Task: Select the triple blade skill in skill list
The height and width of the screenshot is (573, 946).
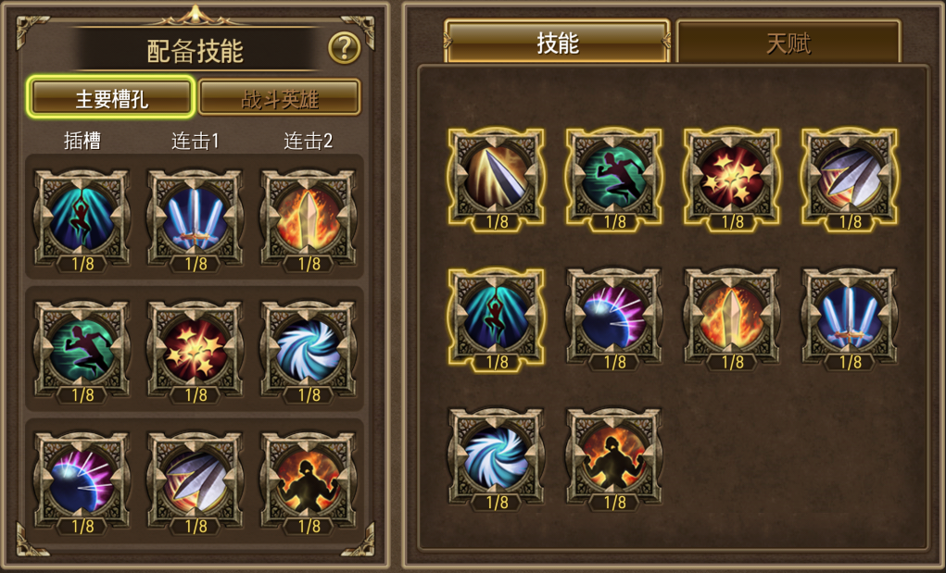Action: tap(850, 178)
